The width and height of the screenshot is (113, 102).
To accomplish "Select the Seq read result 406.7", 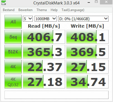I will click(44, 37).
